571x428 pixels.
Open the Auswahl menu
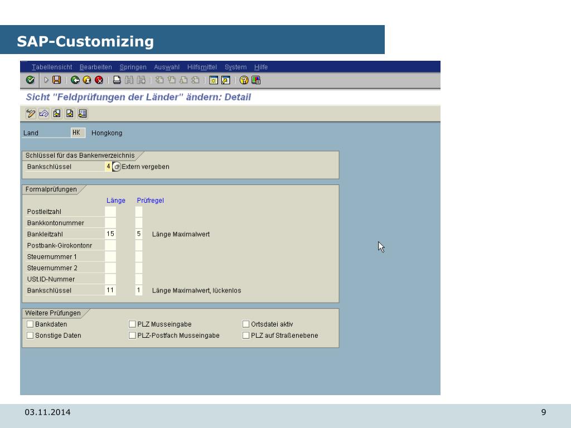point(167,67)
